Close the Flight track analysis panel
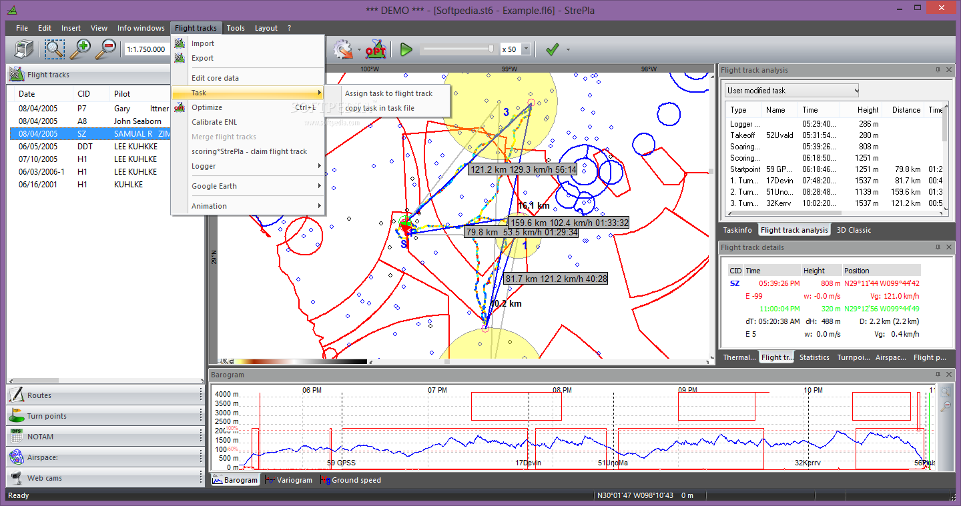This screenshot has height=506, width=961. (949, 70)
